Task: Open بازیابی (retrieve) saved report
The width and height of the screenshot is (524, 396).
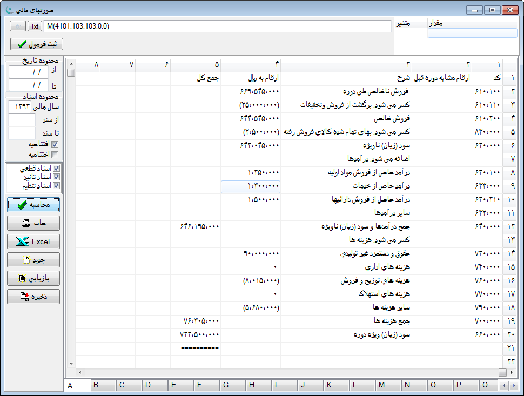Action: click(33, 278)
